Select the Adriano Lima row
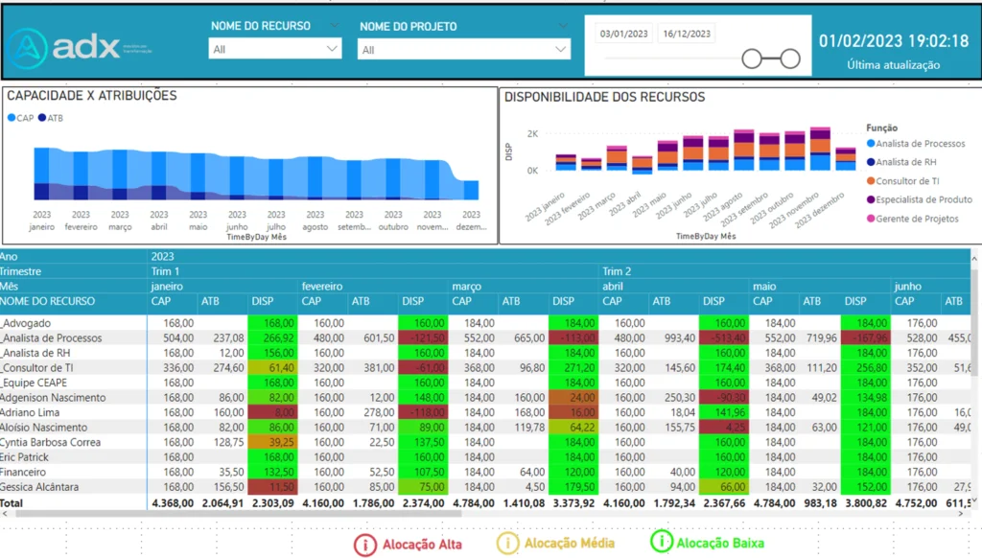Image resolution: width=982 pixels, height=558 pixels. 36,412
